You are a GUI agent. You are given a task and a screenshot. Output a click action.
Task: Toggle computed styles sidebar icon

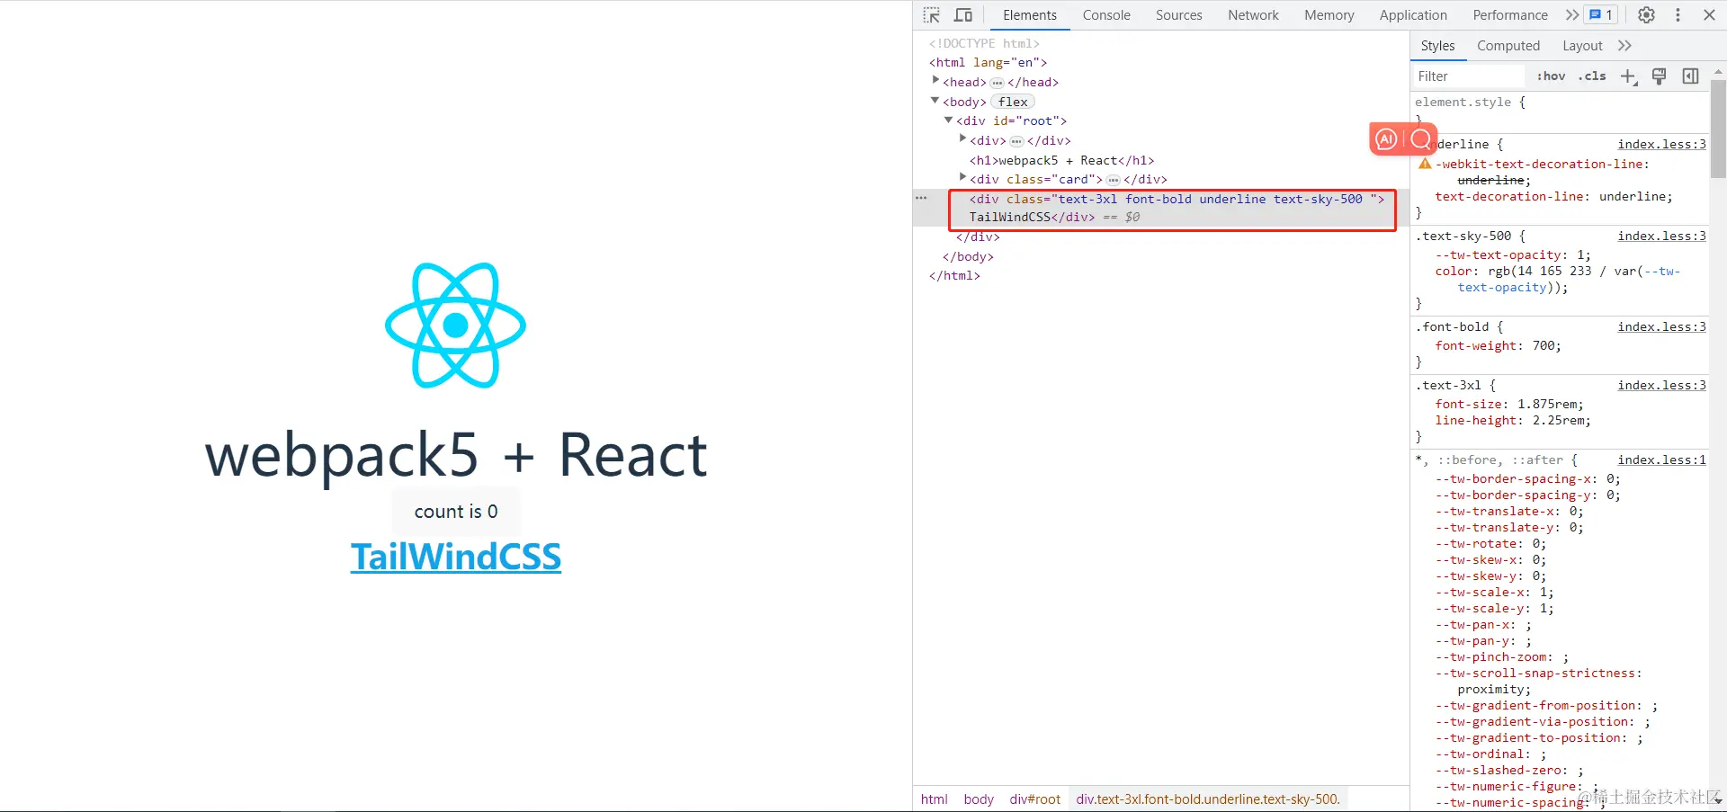1691,76
